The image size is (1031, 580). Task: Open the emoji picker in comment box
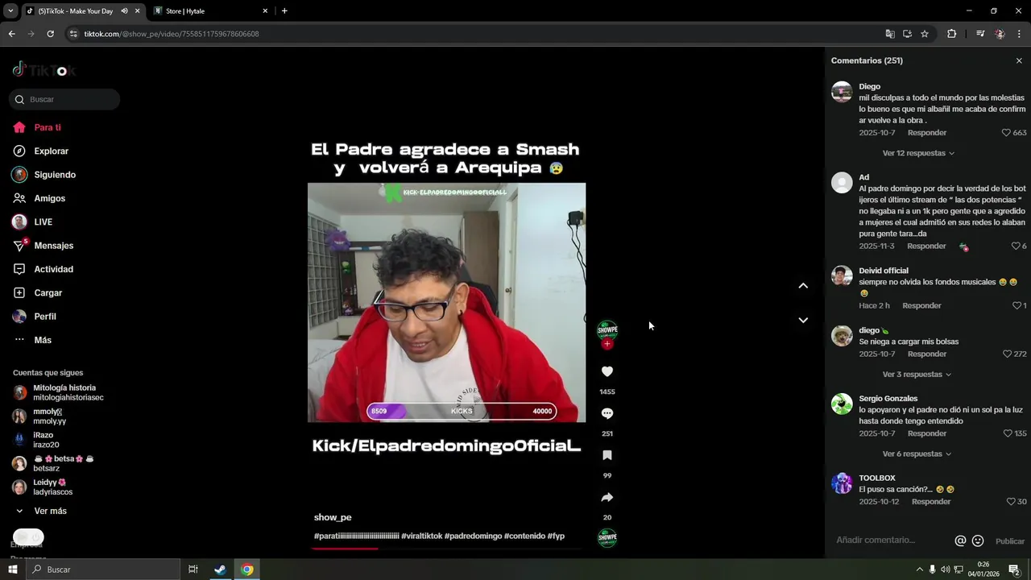pyautogui.click(x=978, y=541)
